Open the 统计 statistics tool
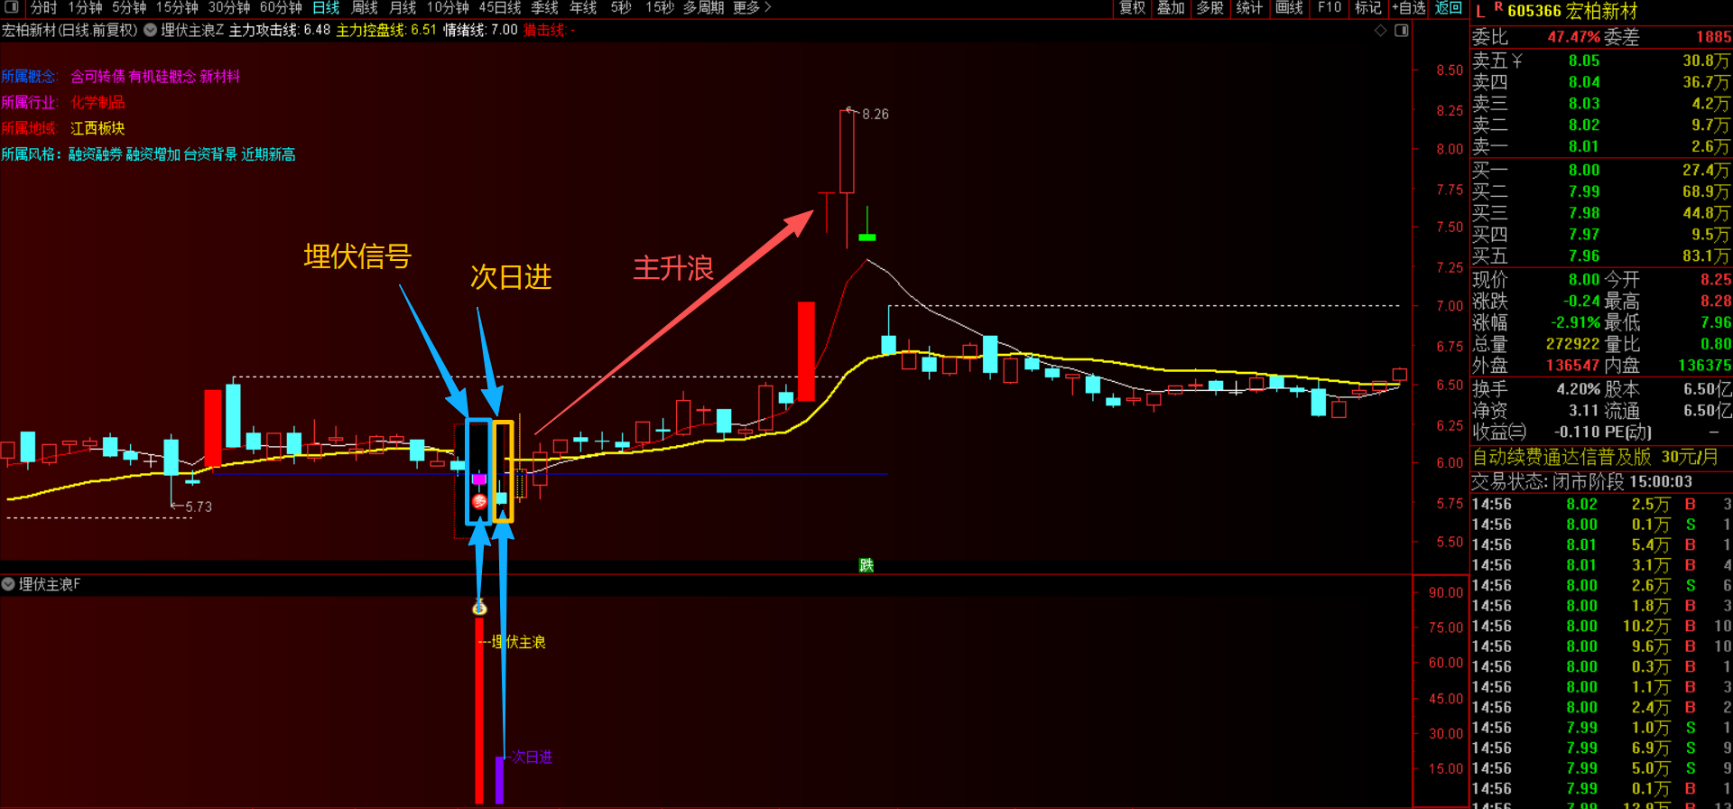This screenshot has height=809, width=1733. 1249,7
